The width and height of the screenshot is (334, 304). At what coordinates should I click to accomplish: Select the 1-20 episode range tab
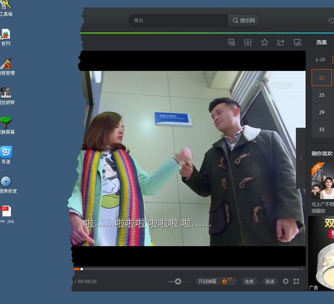tap(320, 60)
